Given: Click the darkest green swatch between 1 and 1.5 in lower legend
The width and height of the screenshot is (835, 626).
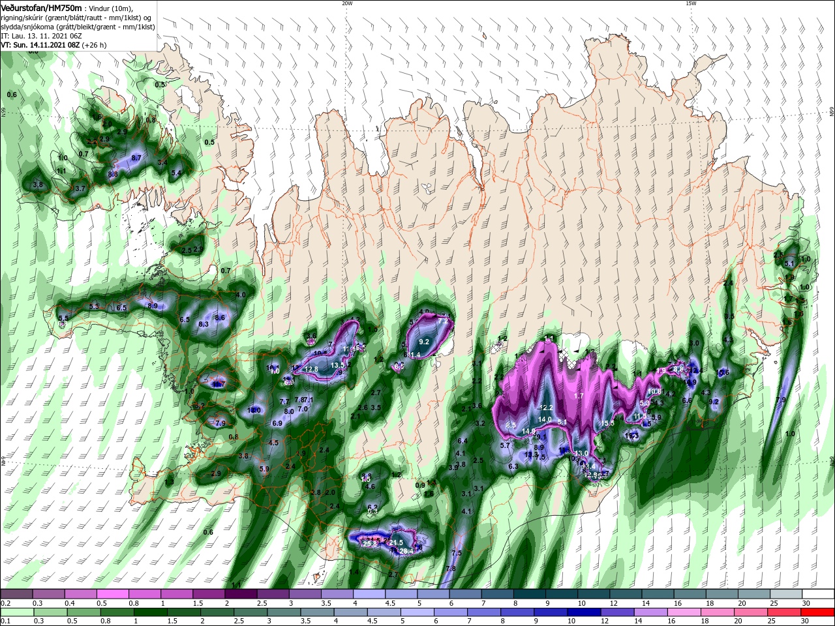Looking at the screenshot, I should pos(151,612).
